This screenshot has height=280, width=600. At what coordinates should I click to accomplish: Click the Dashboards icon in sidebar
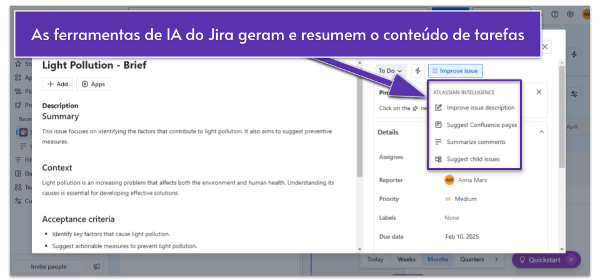click(18, 174)
